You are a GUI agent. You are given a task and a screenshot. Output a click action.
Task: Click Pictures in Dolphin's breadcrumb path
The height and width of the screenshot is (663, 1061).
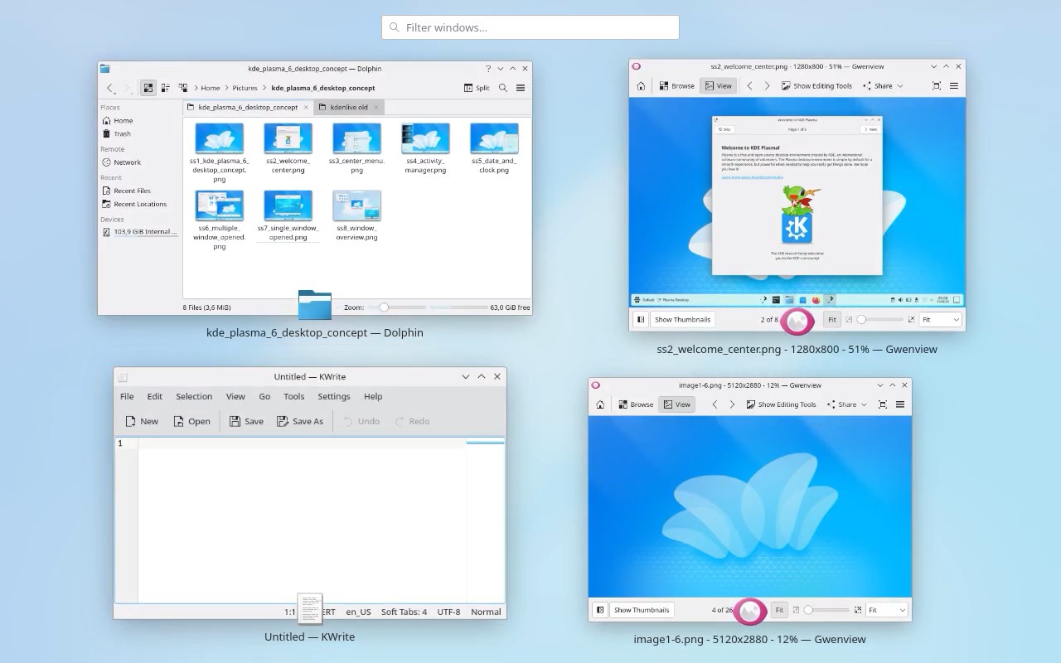coord(245,88)
